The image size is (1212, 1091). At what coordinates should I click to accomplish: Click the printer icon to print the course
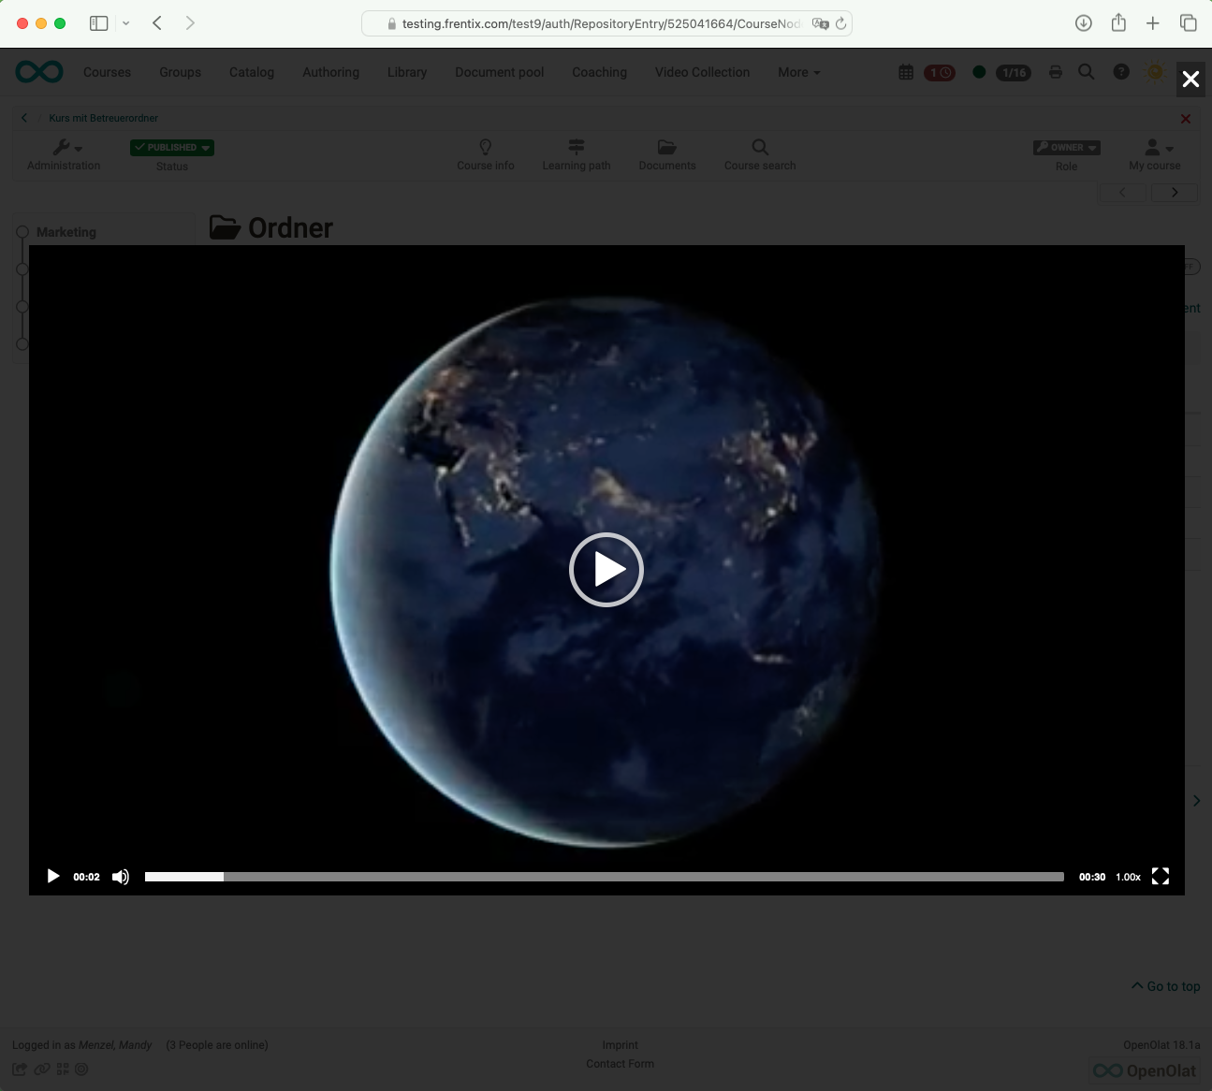click(x=1056, y=71)
